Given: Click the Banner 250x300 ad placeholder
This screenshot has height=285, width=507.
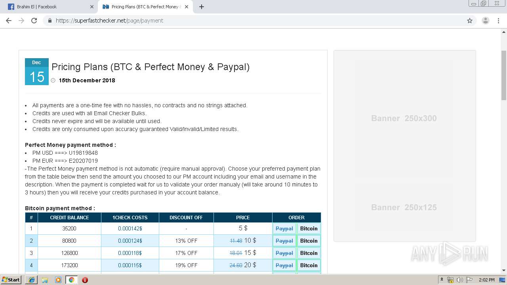Looking at the screenshot, I should point(404,118).
